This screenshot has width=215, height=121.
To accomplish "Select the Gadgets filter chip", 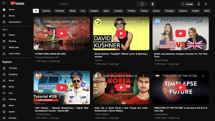I will pos(94,11).
